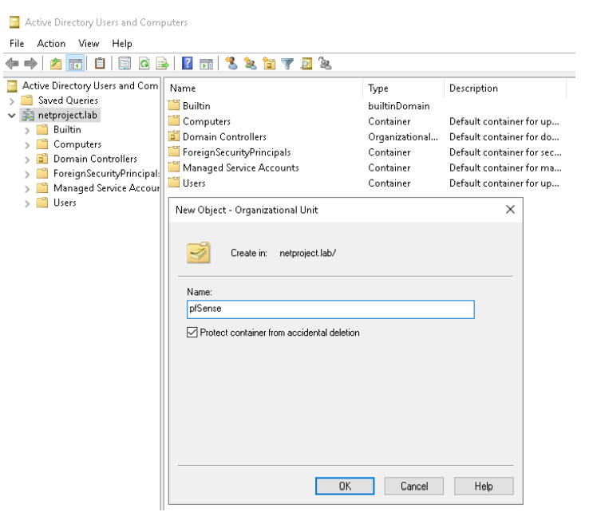Open the Action menu

coord(50,42)
